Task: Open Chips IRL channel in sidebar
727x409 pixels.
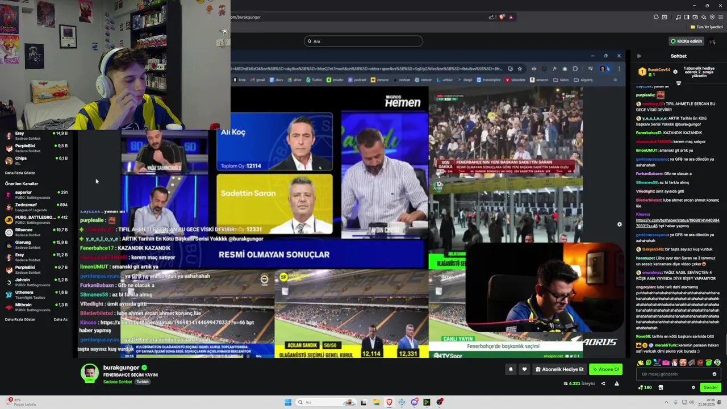Action: [36, 160]
